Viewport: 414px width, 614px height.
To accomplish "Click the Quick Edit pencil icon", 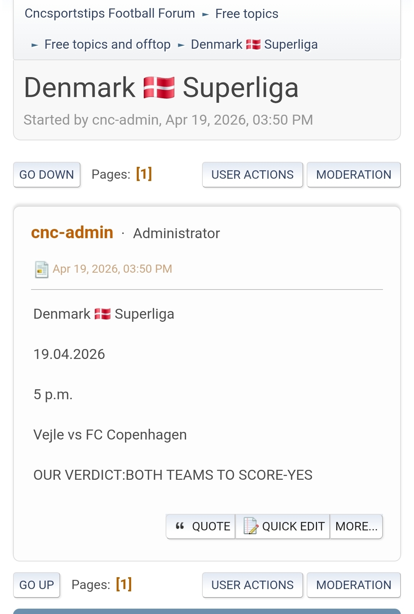I will [x=251, y=526].
